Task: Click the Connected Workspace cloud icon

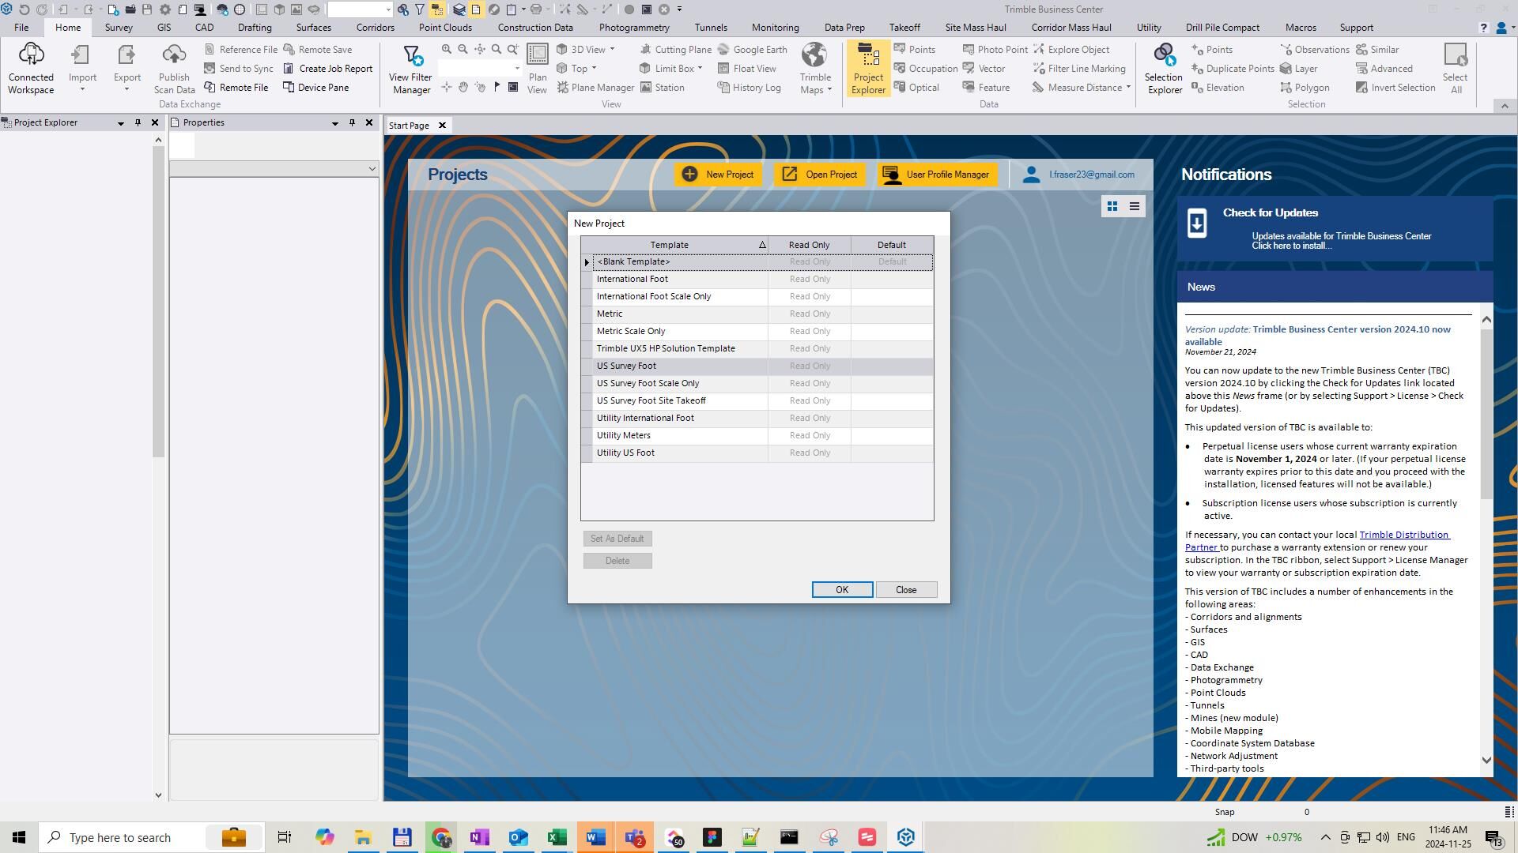Action: pos(31,55)
